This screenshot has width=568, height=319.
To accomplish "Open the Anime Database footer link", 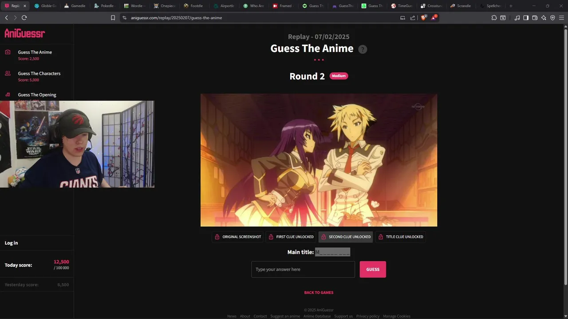I will [317, 316].
